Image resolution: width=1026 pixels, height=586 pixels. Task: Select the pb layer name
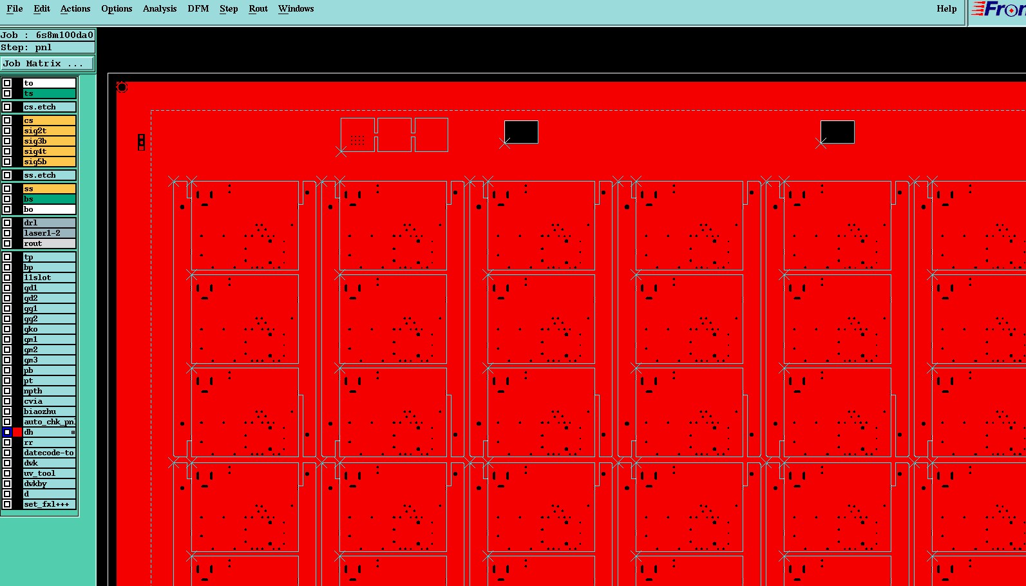point(50,370)
